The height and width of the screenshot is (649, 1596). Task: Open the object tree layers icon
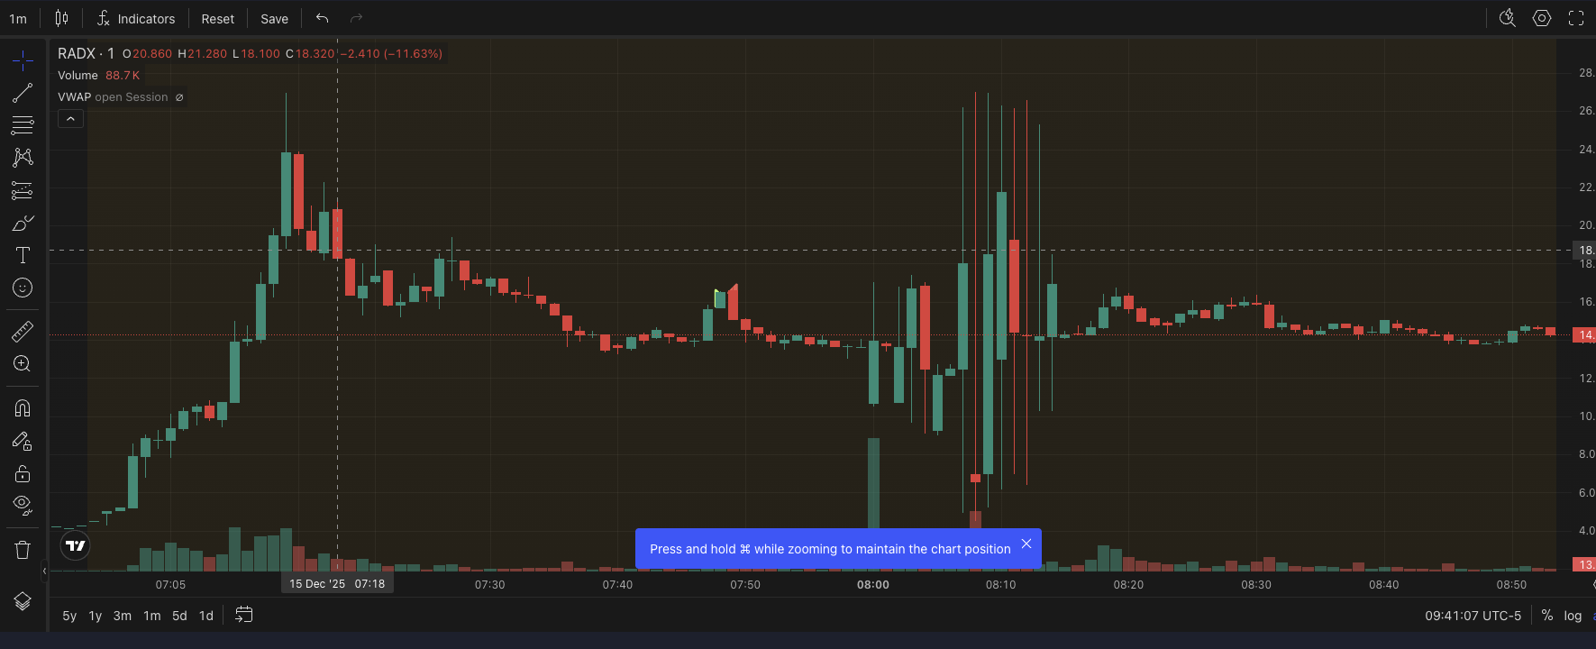tap(23, 601)
